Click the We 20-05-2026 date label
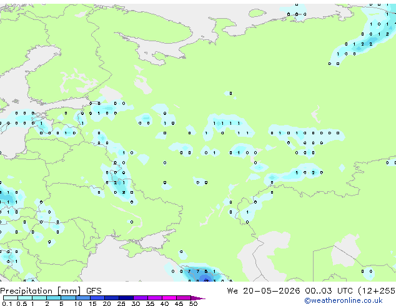Viewport: 396px width, 306px height. (264, 291)
